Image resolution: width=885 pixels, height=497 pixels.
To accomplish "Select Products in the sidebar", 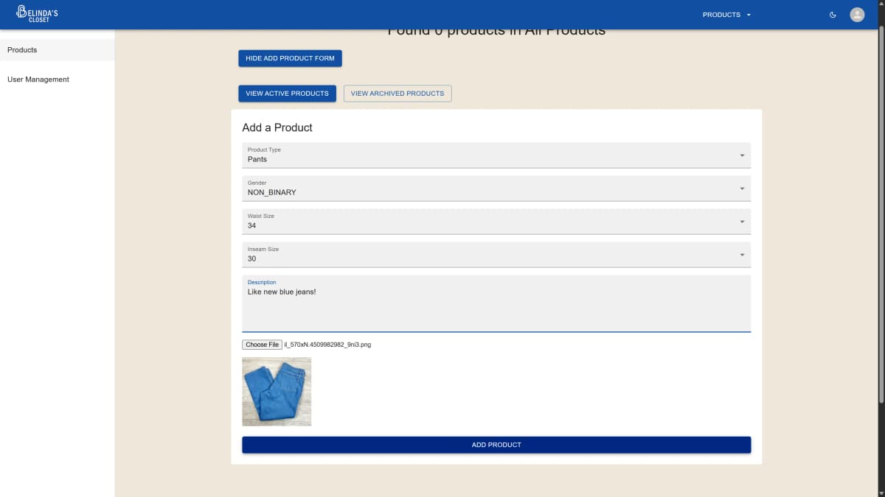I will 22,50.
